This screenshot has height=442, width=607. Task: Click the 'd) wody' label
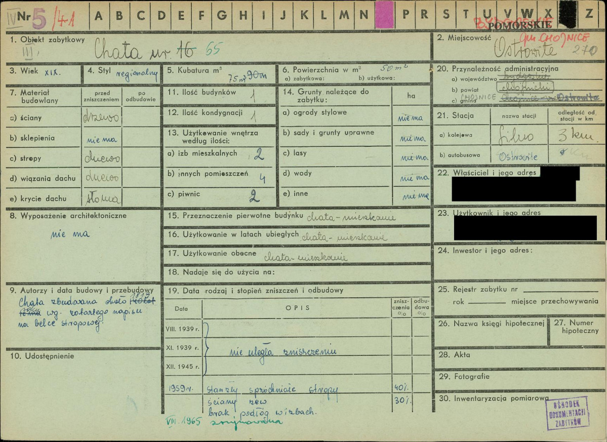point(297,173)
